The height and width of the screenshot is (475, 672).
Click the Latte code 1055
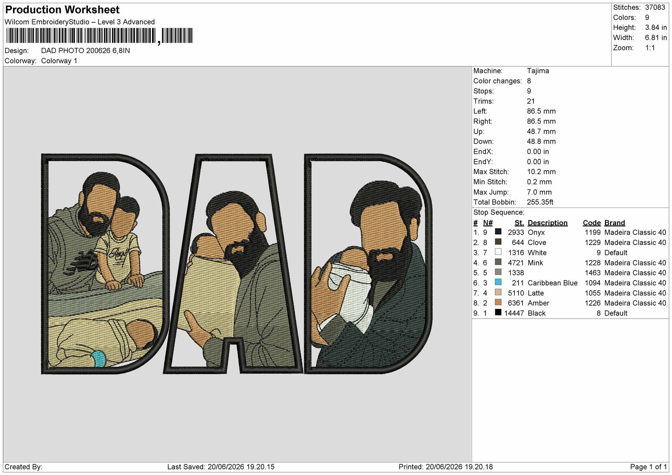coord(592,293)
